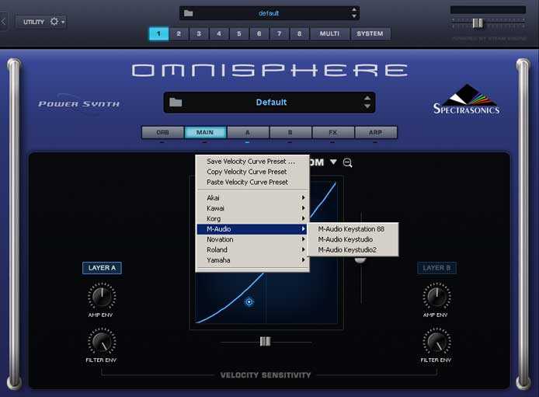Select part 6 button
This screenshot has width=539, height=397.
(x=259, y=33)
